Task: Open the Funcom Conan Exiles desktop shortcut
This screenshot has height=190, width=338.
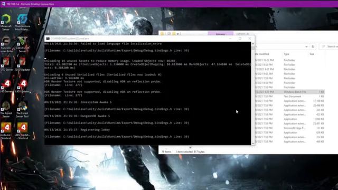Action: [x=6, y=44]
